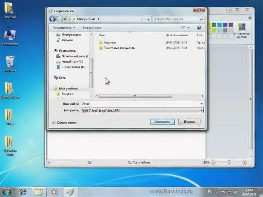Close the Save As dialog
The width and height of the screenshot is (263, 197).
click(199, 10)
